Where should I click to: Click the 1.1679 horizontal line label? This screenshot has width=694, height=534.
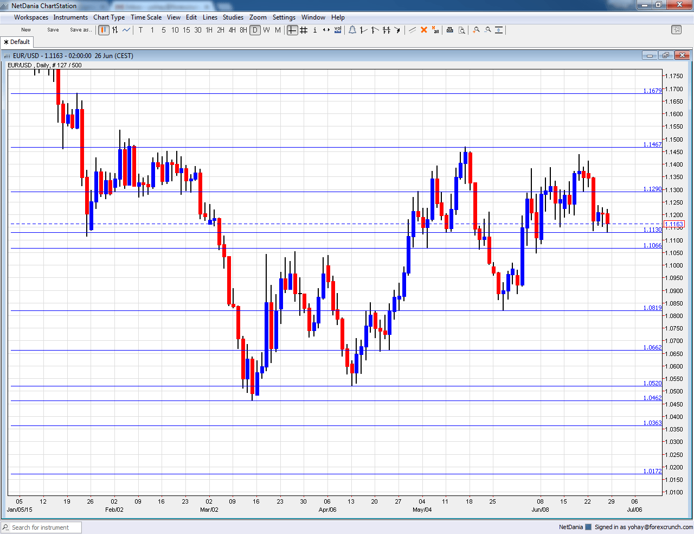pyautogui.click(x=652, y=91)
